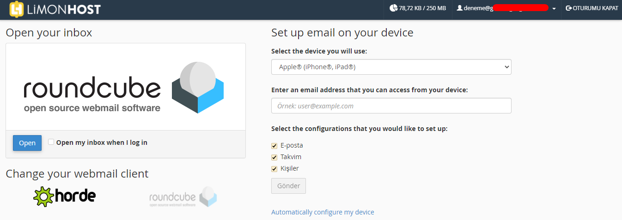Image resolution: width=622 pixels, height=220 pixels.
Task: Click the user account person icon
Action: (x=459, y=8)
